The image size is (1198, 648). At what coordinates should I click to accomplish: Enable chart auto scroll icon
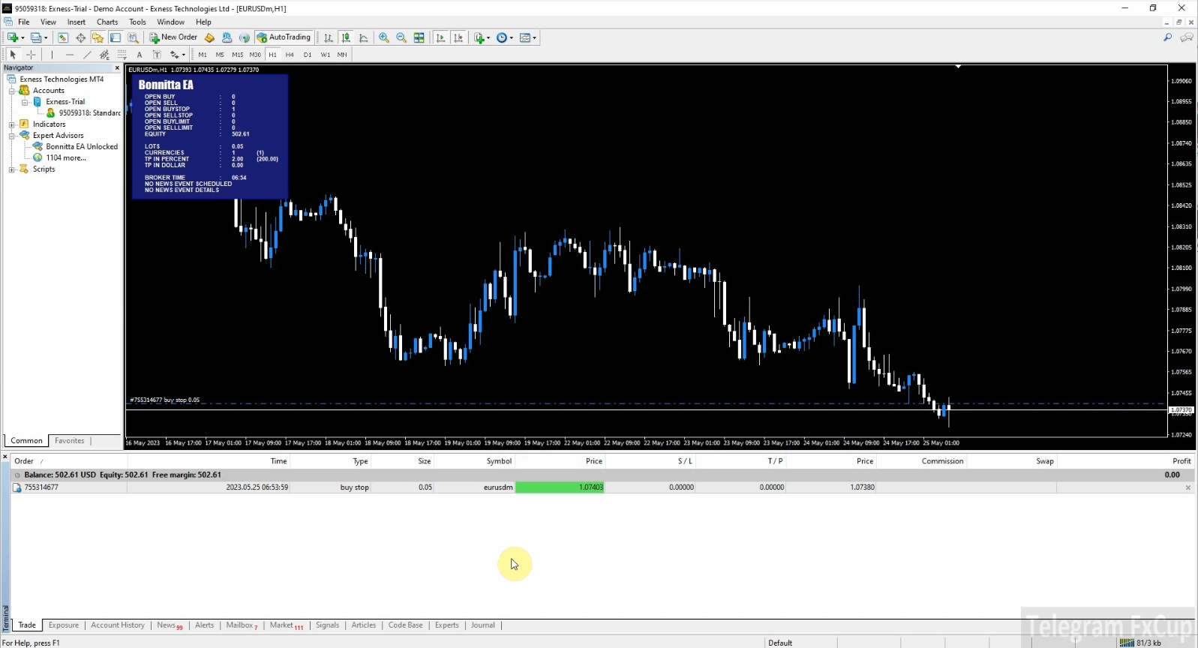click(x=440, y=37)
